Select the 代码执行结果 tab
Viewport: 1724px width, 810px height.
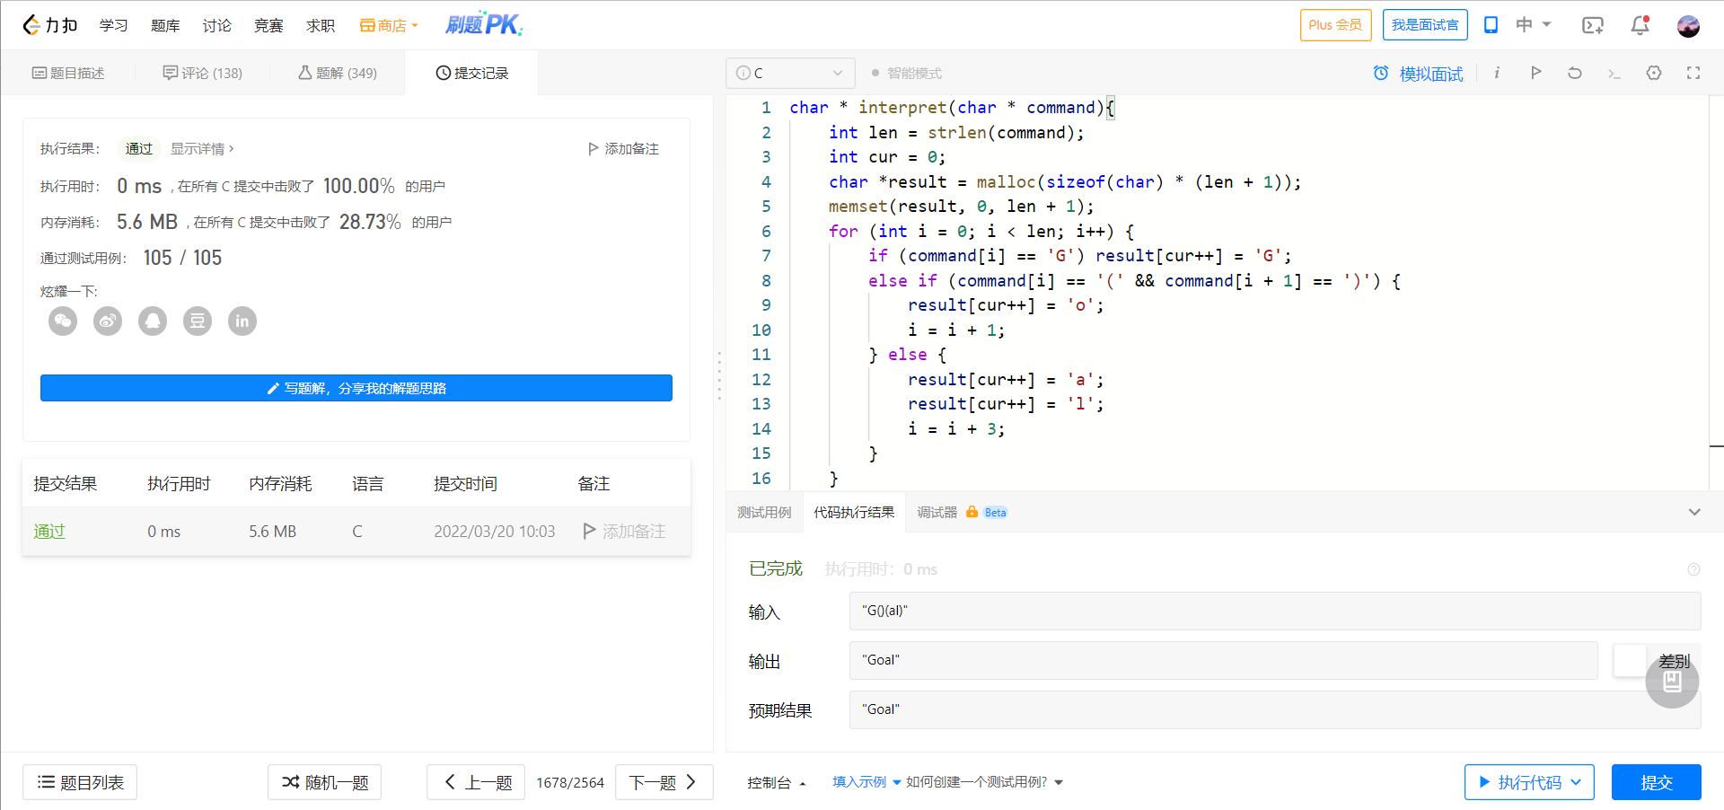coord(854,512)
